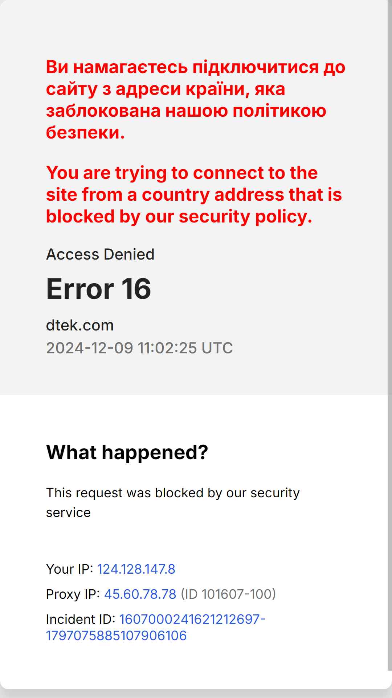Click "This request was blocked by our security" sentence
This screenshot has height=698, width=392.
(173, 493)
